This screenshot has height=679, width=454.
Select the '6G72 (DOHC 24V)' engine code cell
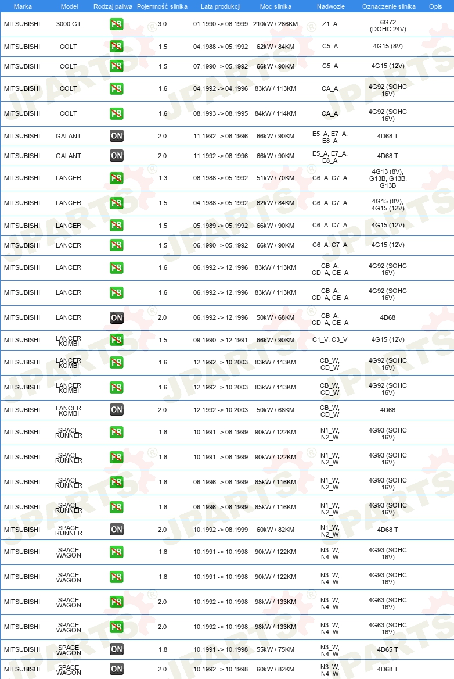pos(388,26)
